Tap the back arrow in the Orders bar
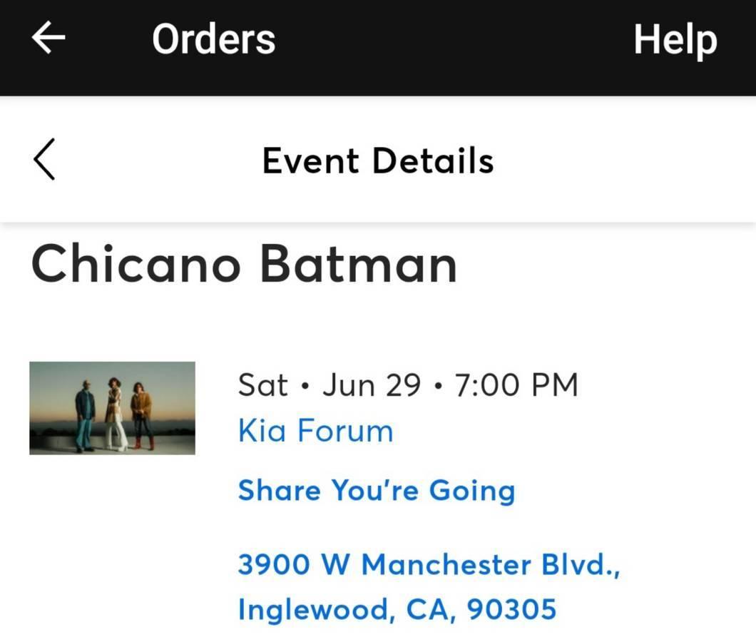 [48, 38]
